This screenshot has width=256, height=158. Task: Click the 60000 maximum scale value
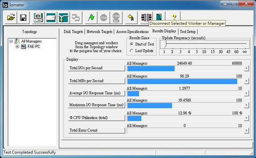[237, 63]
